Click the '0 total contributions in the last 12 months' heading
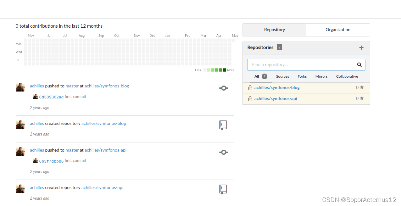Screen dimensions: 401x206 [59, 26]
